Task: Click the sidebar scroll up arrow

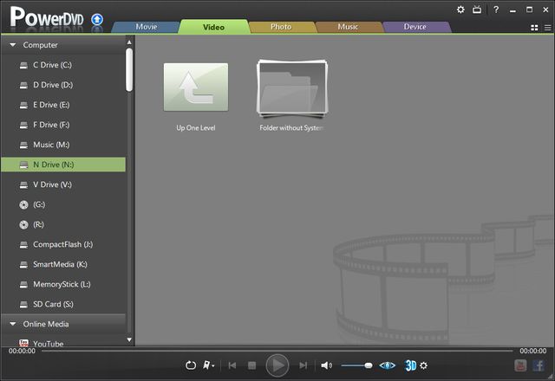Action: (x=129, y=42)
